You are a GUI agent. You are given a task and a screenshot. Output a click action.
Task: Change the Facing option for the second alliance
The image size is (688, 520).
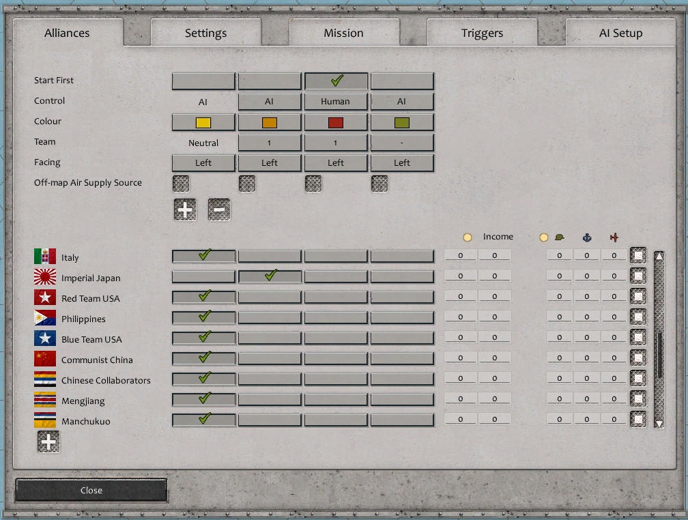tap(270, 162)
